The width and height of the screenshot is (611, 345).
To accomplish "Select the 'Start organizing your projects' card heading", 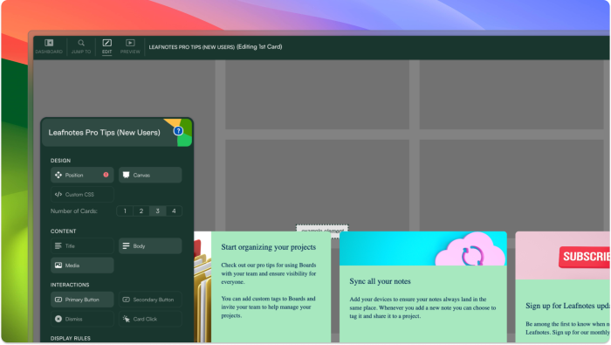I will pos(269,247).
